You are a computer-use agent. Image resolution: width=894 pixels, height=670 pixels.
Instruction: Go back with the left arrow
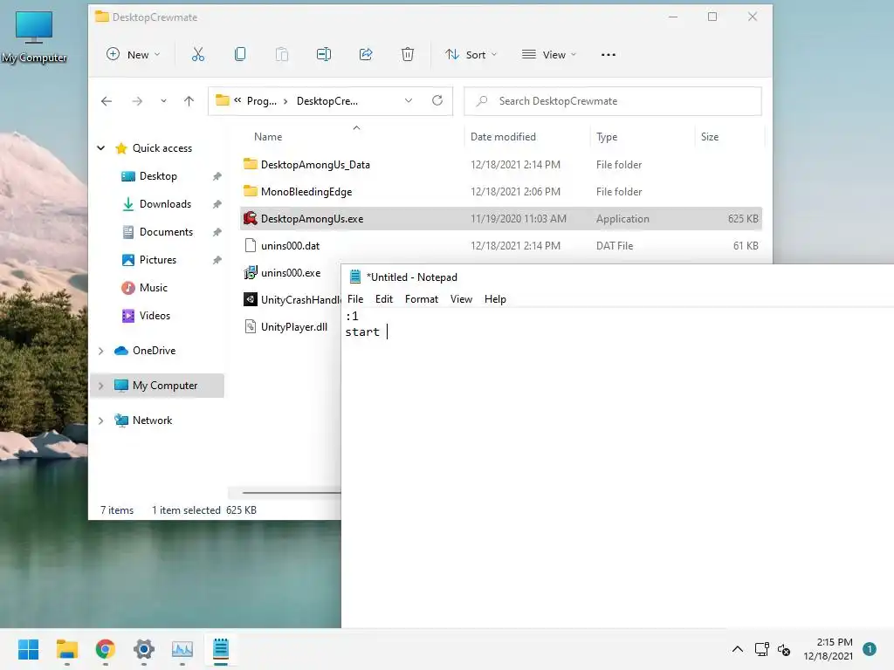(x=107, y=101)
